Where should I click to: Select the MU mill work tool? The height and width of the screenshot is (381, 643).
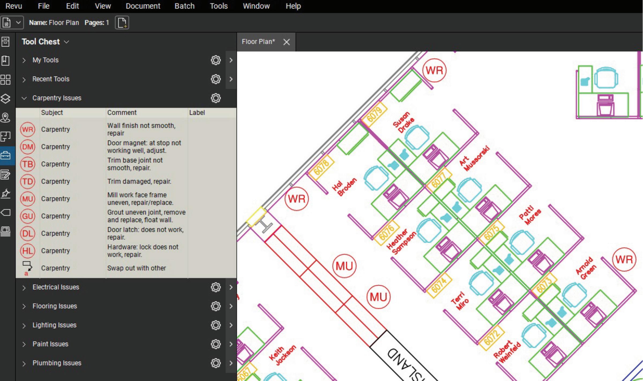click(x=28, y=199)
